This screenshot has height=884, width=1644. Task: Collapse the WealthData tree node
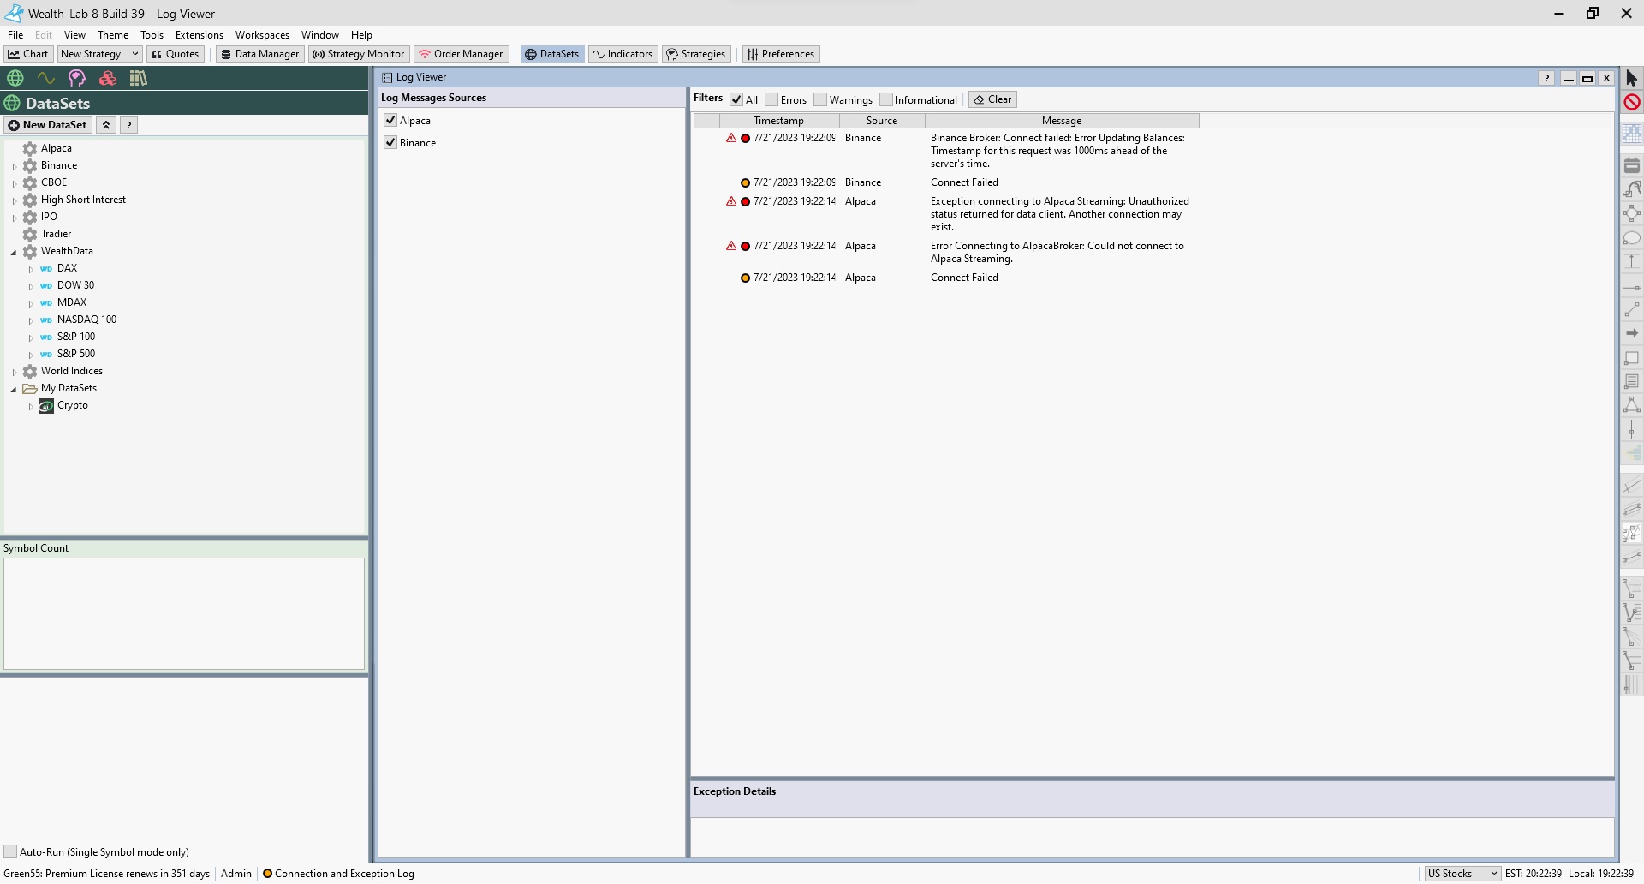(14, 252)
